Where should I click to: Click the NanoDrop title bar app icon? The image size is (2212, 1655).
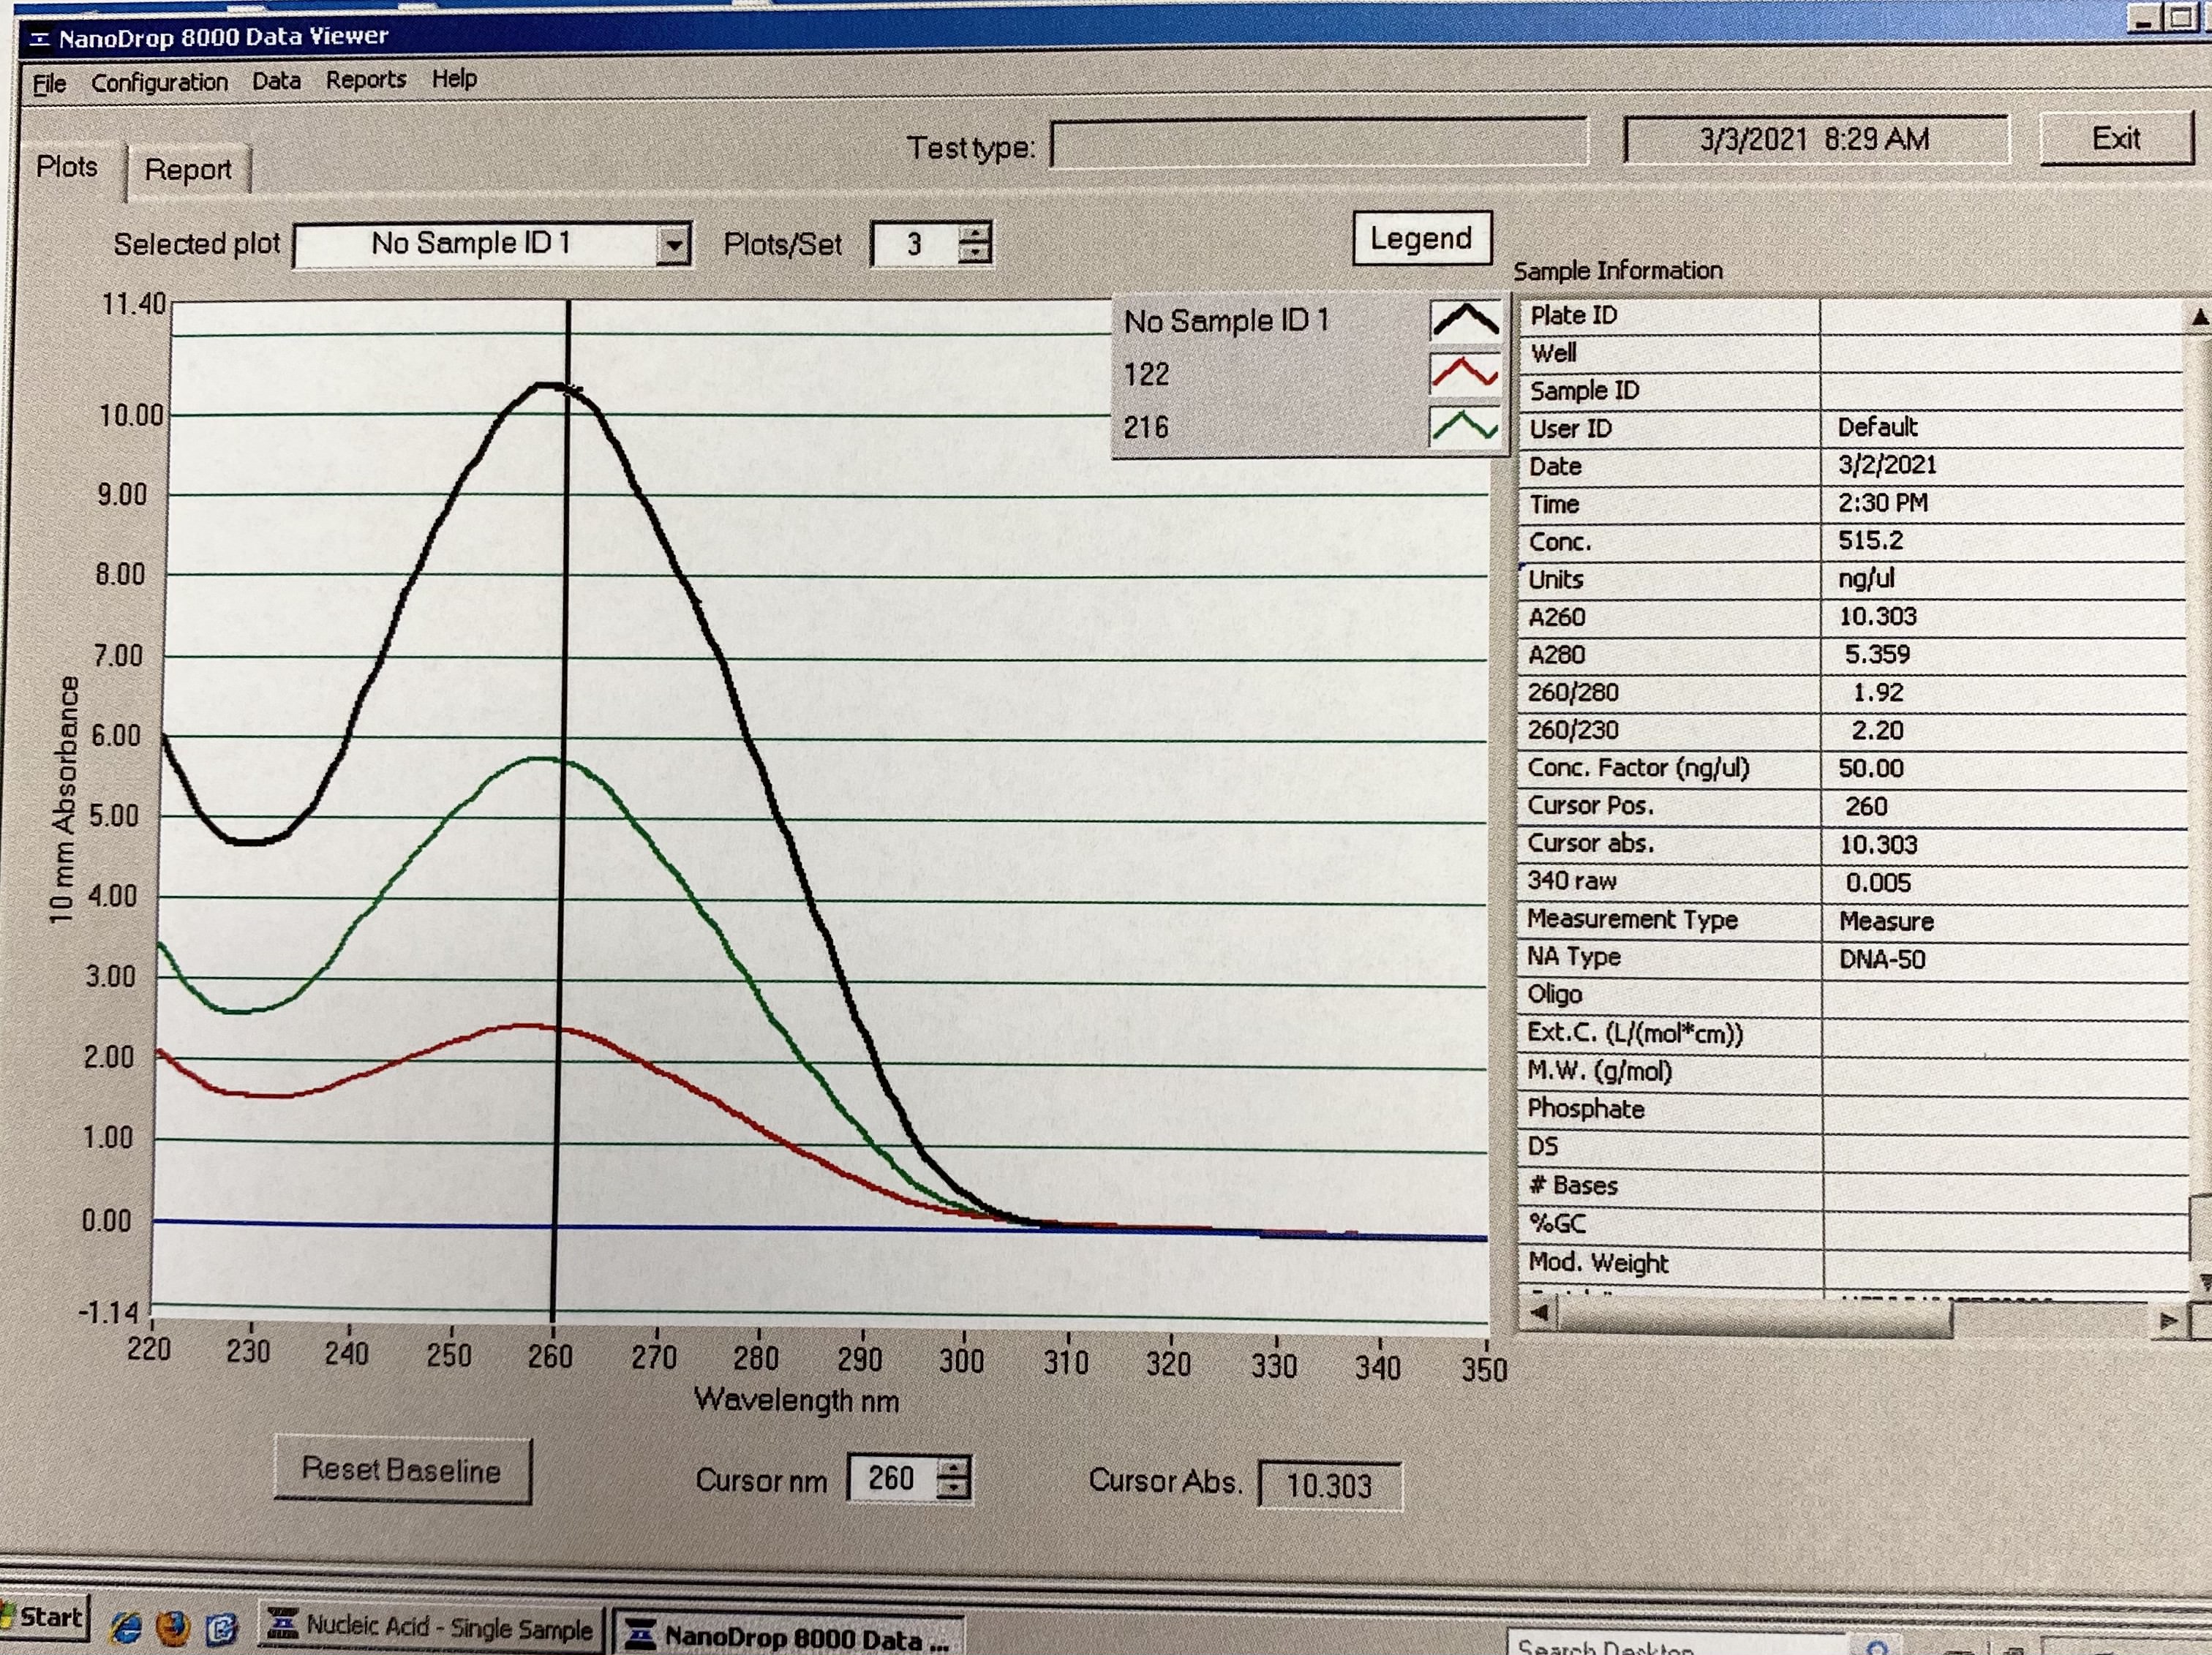(40, 39)
